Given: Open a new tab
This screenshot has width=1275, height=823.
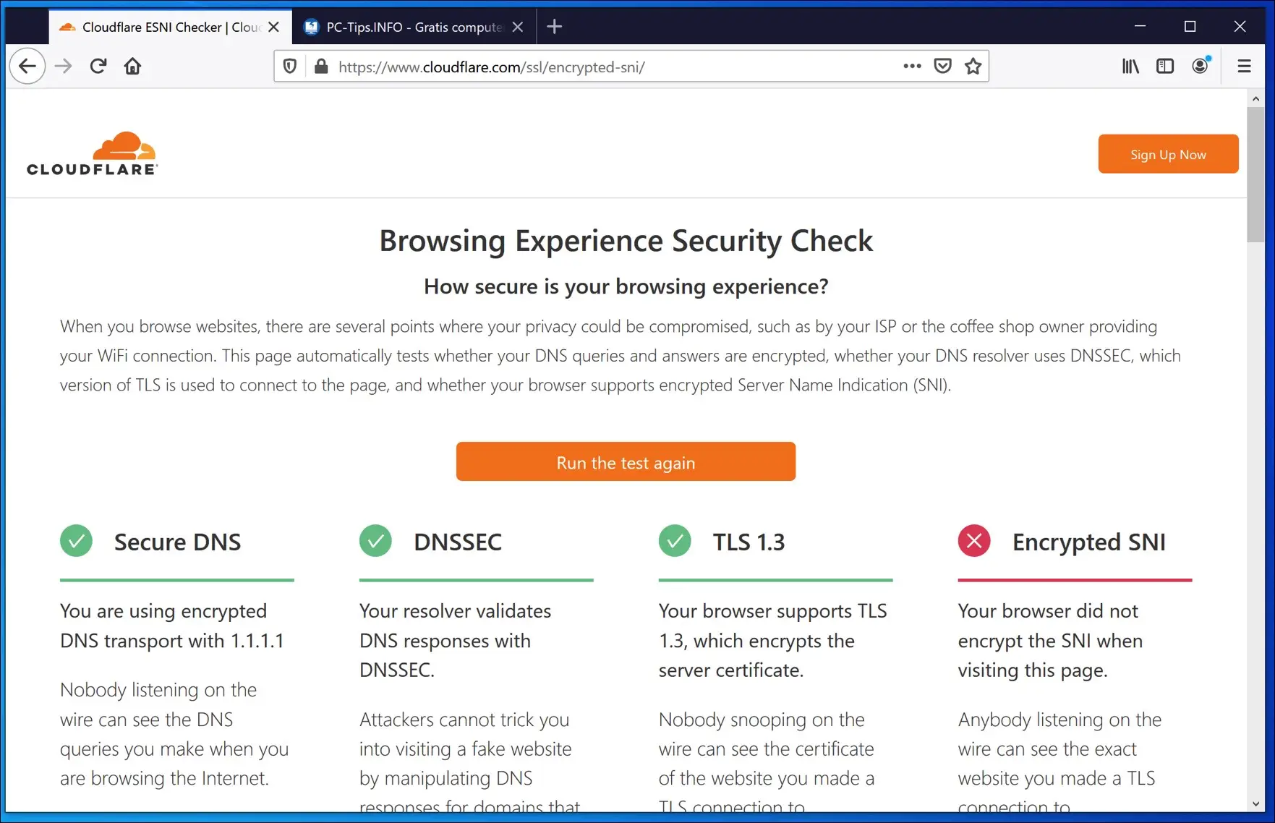Looking at the screenshot, I should (x=555, y=27).
